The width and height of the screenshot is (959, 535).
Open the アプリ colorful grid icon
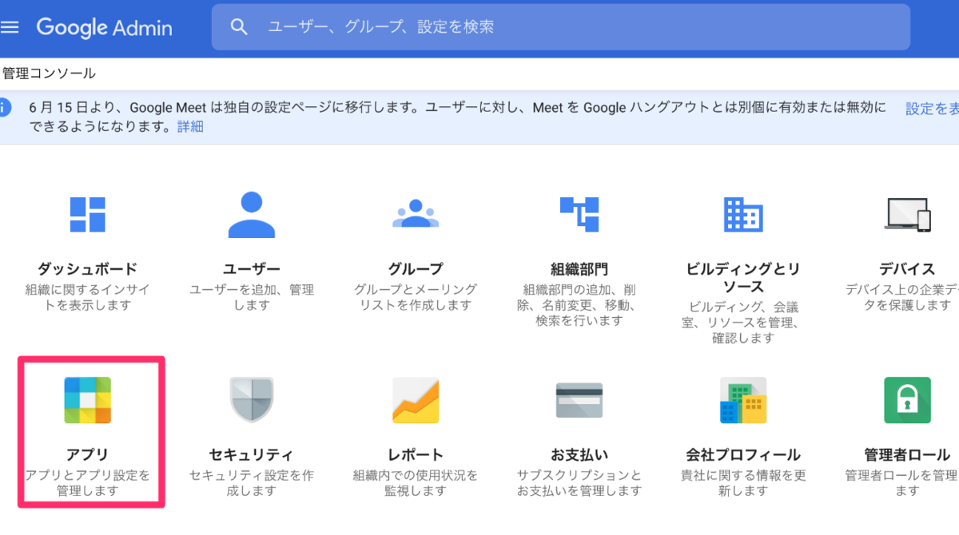[88, 400]
